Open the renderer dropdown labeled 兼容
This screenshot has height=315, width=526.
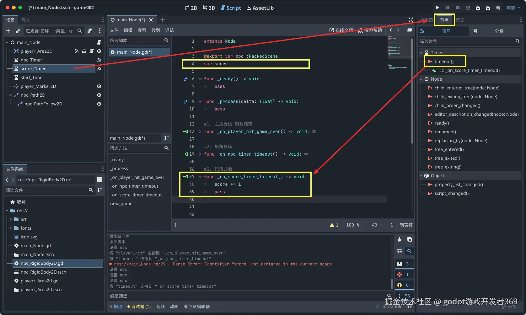pyautogui.click(x=513, y=8)
